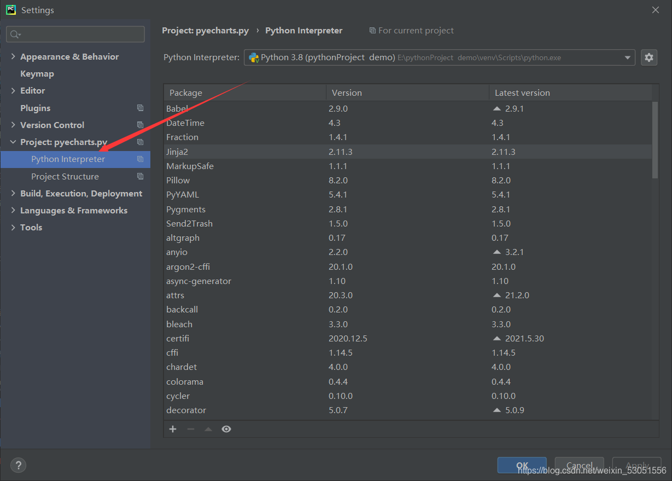Expand the Version Control section
The width and height of the screenshot is (672, 481).
(x=13, y=125)
